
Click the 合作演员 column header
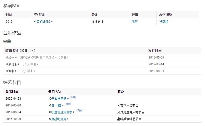coord(165,15)
